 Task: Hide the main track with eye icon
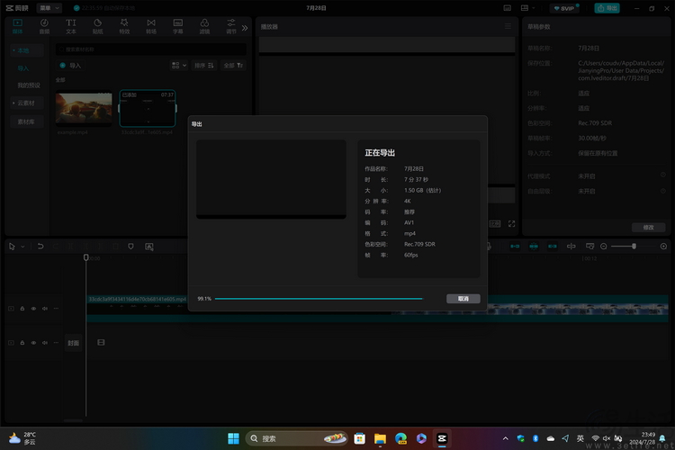click(x=33, y=343)
